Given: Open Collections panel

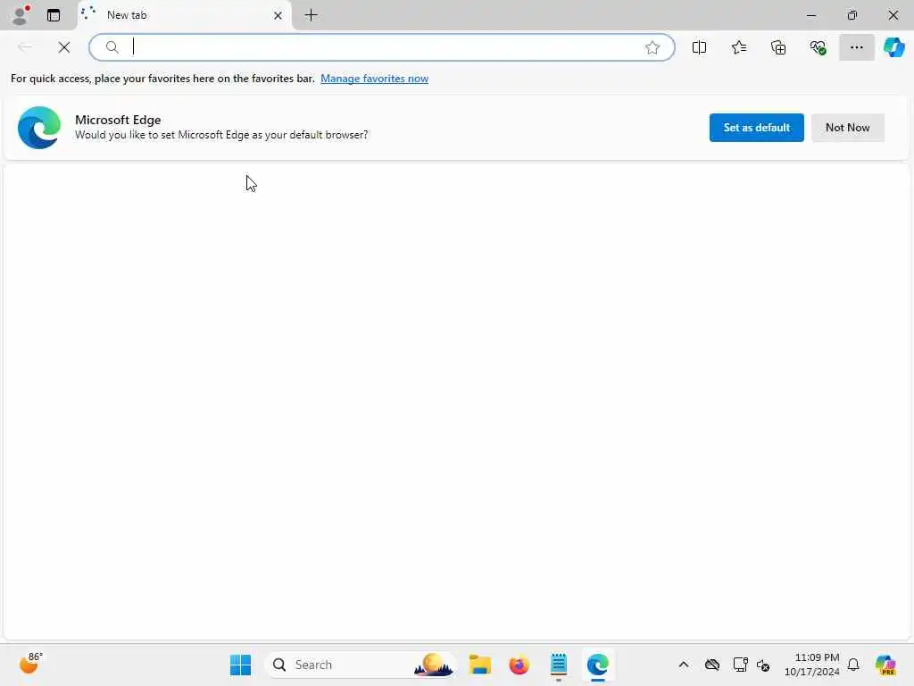Looking at the screenshot, I should point(778,47).
